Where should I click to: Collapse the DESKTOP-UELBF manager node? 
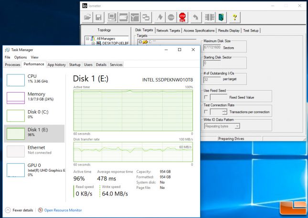(x=94, y=43)
